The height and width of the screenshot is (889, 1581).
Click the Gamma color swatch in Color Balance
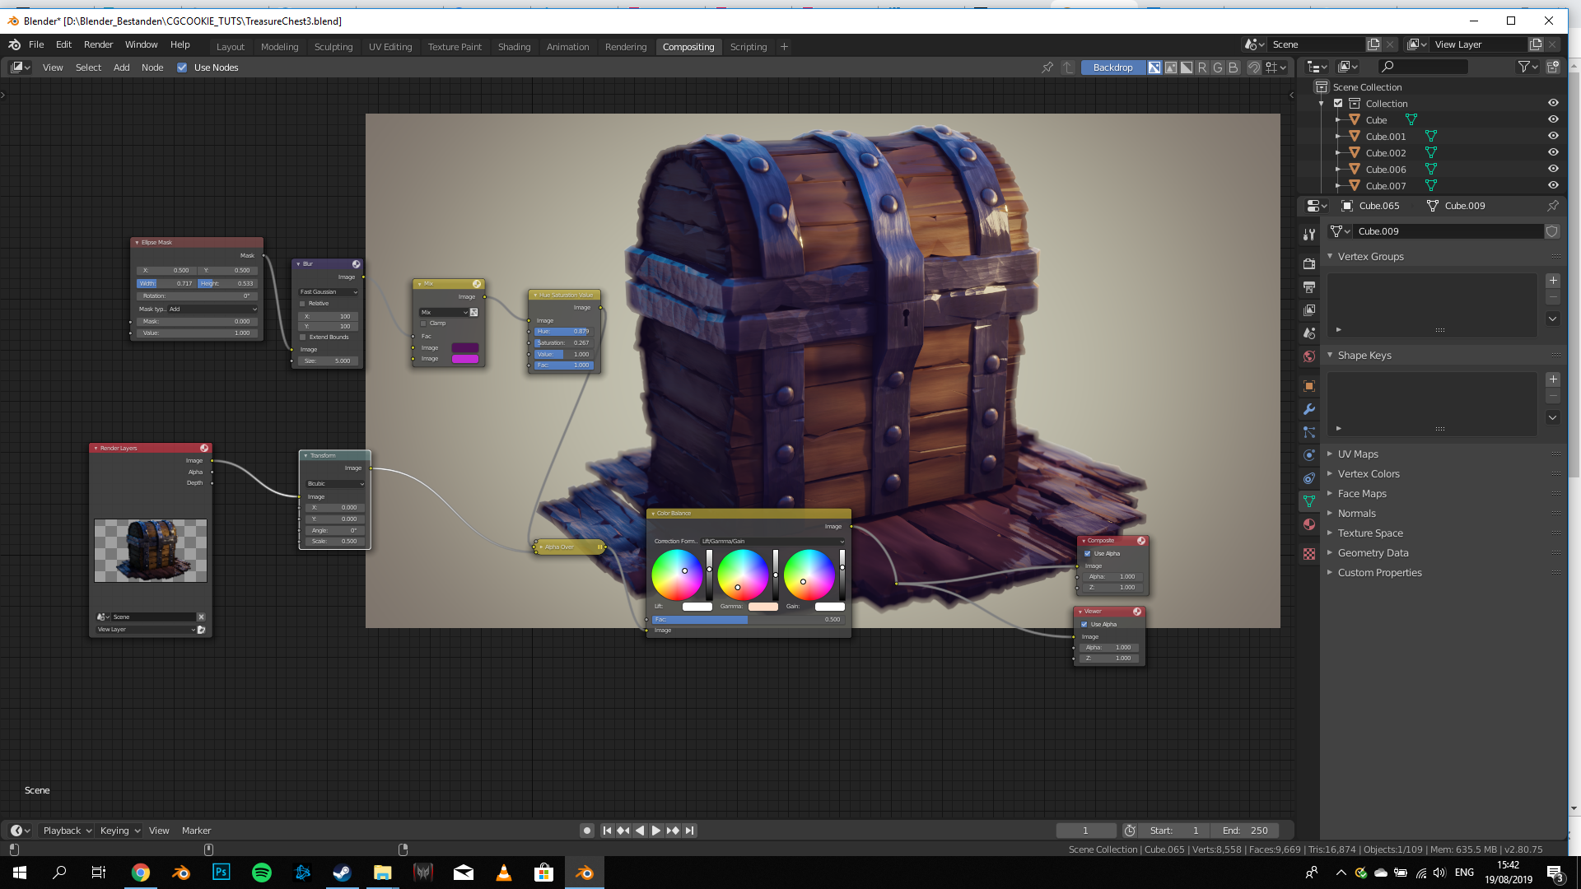[763, 607]
